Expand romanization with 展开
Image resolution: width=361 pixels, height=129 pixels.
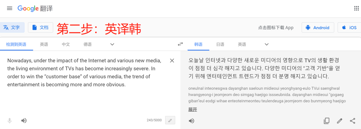(x=193, y=110)
